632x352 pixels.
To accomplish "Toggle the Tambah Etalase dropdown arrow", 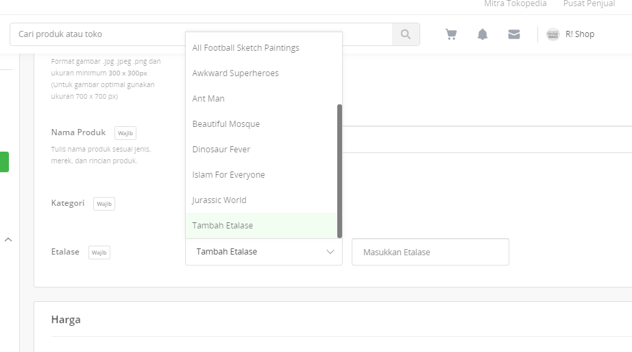I will (330, 252).
